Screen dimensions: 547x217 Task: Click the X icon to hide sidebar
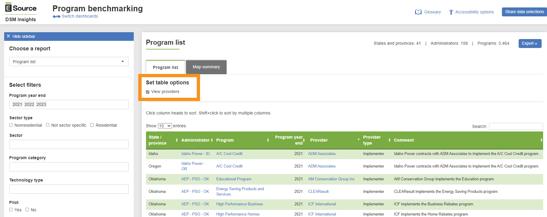[x=8, y=36]
